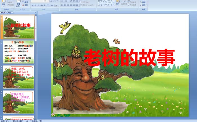This screenshot has width=197, height=122.
Task: Click the red title 老树的故事 on slide
Action: (x=129, y=58)
